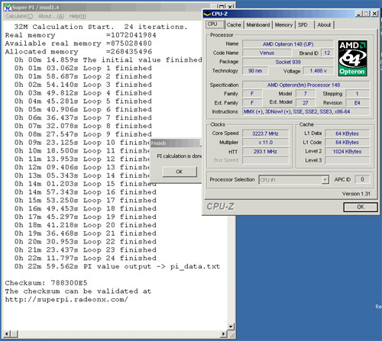This screenshot has height=341, width=382.
Task: Click the Technology value 90 nm
Action: coord(255,71)
